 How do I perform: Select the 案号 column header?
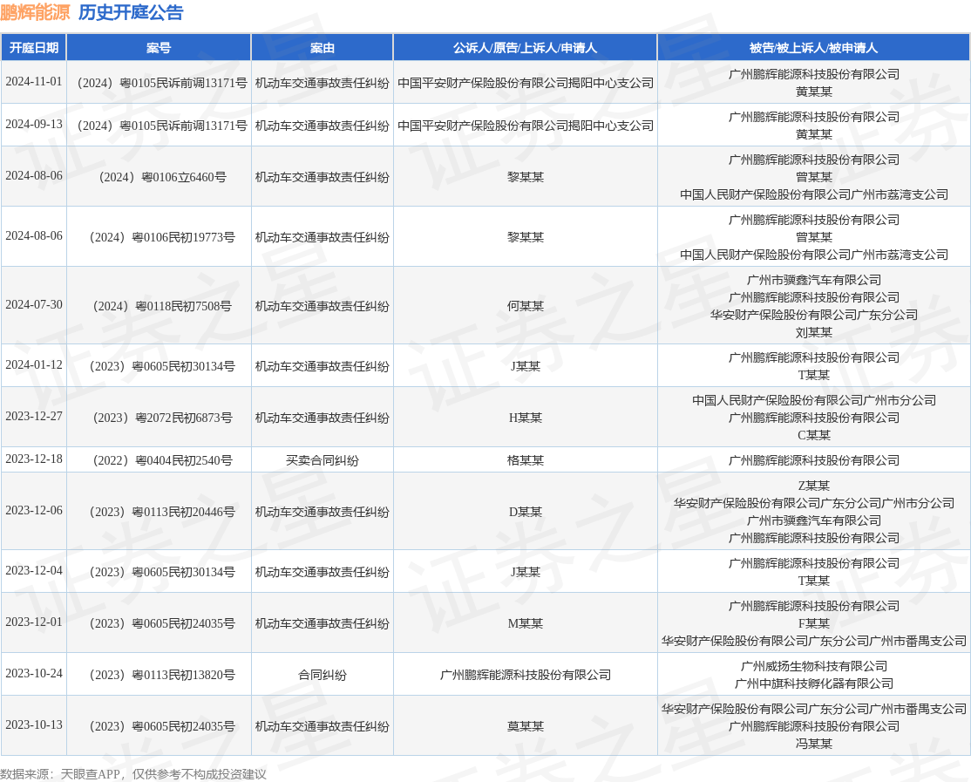tap(159, 48)
